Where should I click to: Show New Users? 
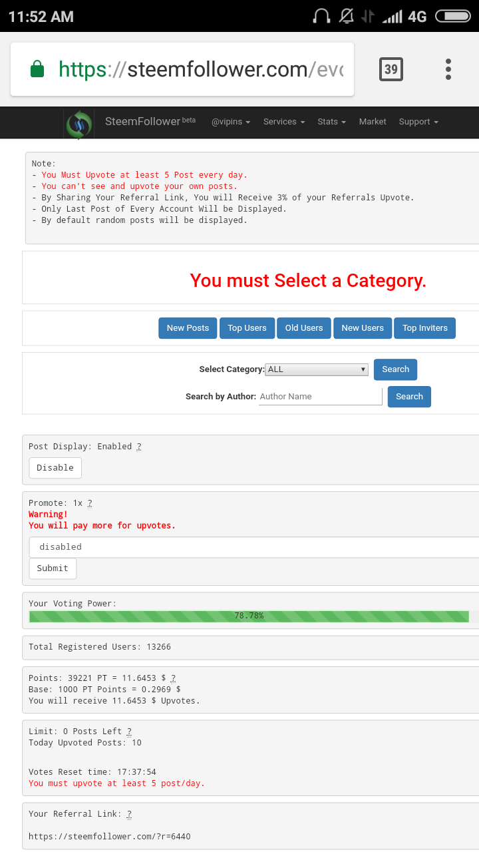coord(363,328)
